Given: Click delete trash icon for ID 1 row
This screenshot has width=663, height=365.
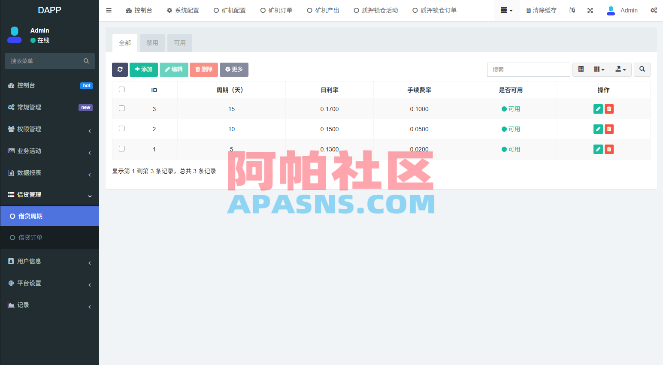Looking at the screenshot, I should (609, 149).
